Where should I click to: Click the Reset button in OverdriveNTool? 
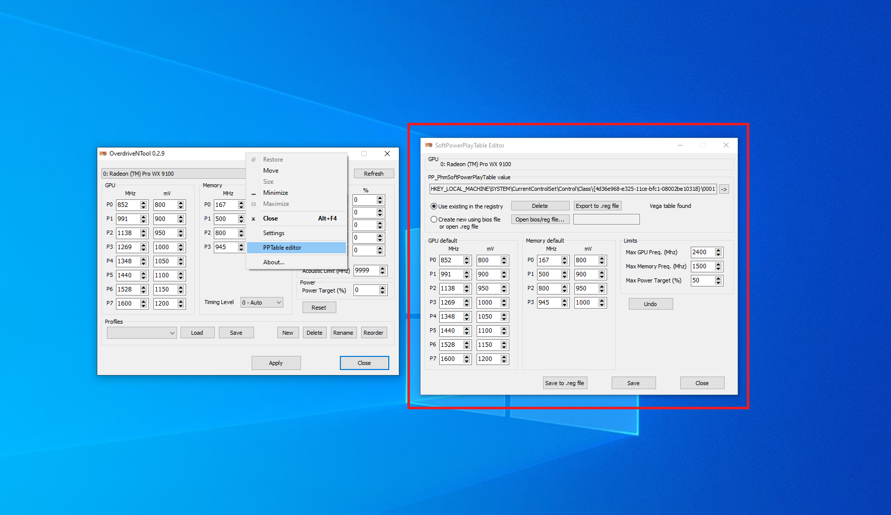tap(319, 308)
